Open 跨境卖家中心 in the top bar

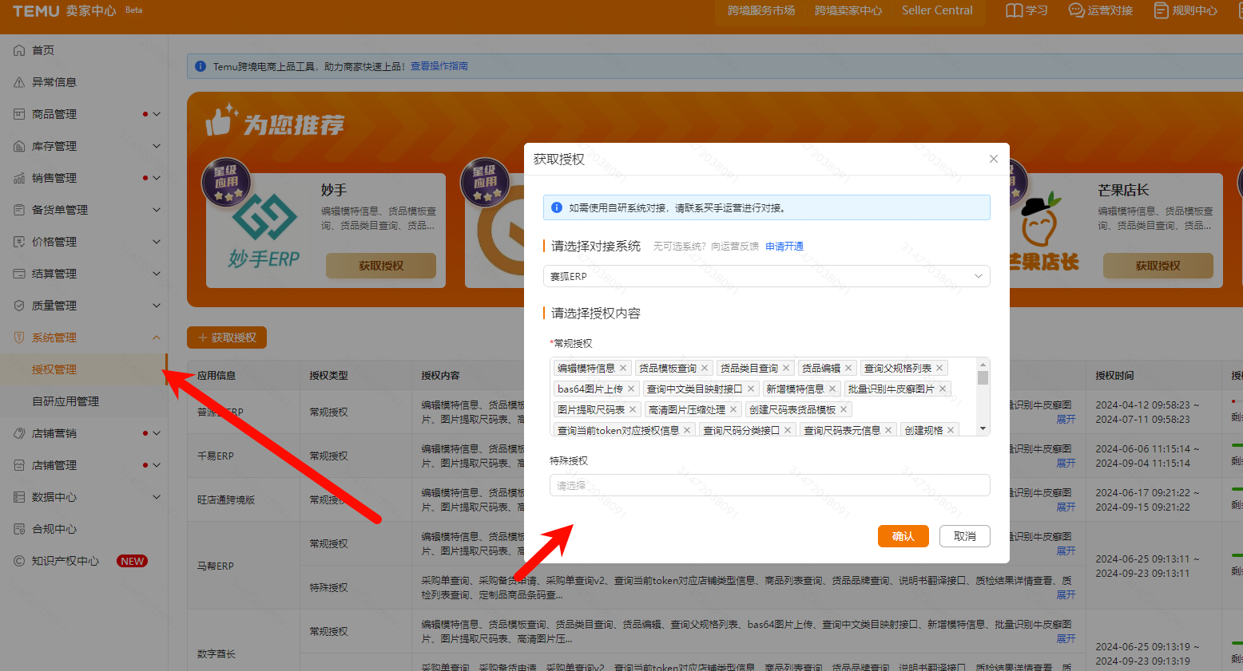pyautogui.click(x=848, y=10)
